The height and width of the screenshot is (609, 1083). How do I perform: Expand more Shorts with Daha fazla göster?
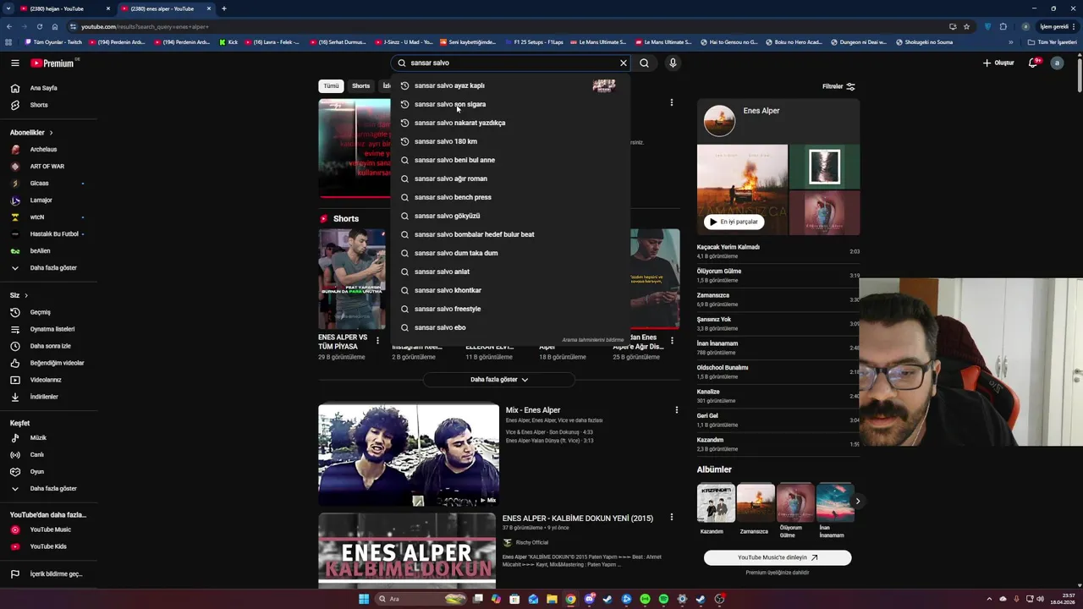(499, 380)
